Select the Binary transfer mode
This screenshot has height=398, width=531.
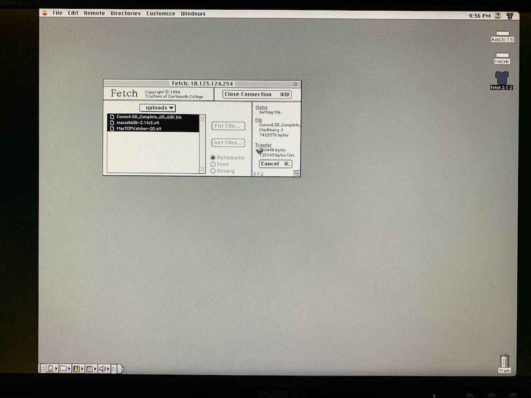pos(222,171)
